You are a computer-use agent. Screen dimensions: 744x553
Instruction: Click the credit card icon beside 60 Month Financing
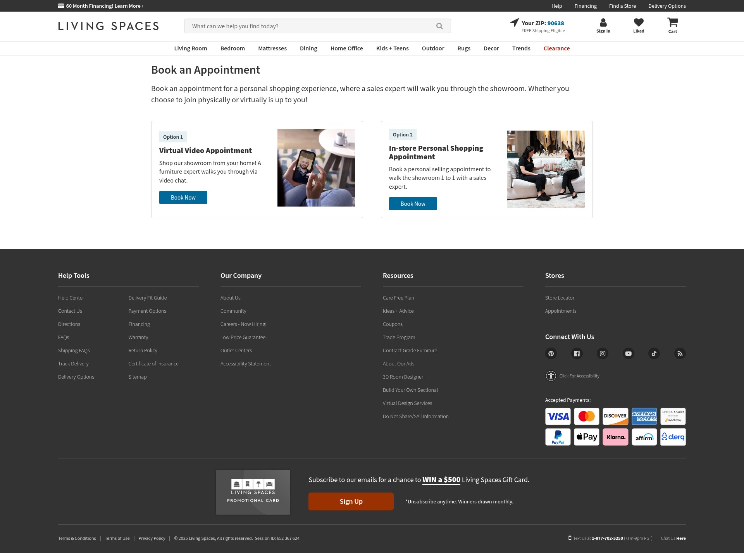[x=61, y=6]
